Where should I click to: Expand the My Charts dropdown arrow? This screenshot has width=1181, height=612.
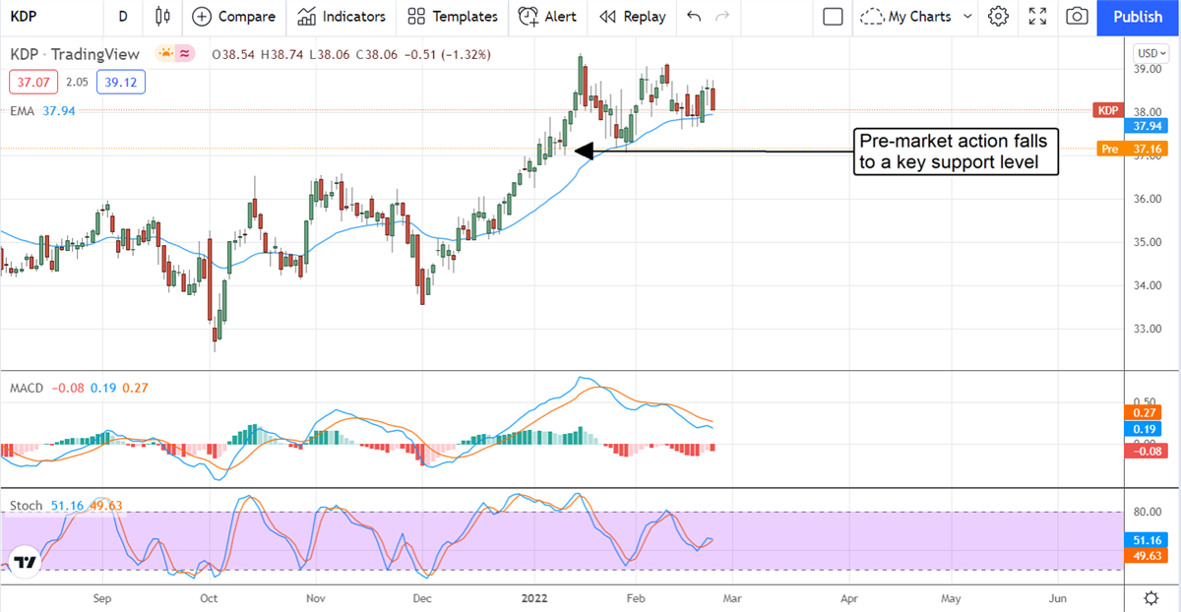click(966, 17)
